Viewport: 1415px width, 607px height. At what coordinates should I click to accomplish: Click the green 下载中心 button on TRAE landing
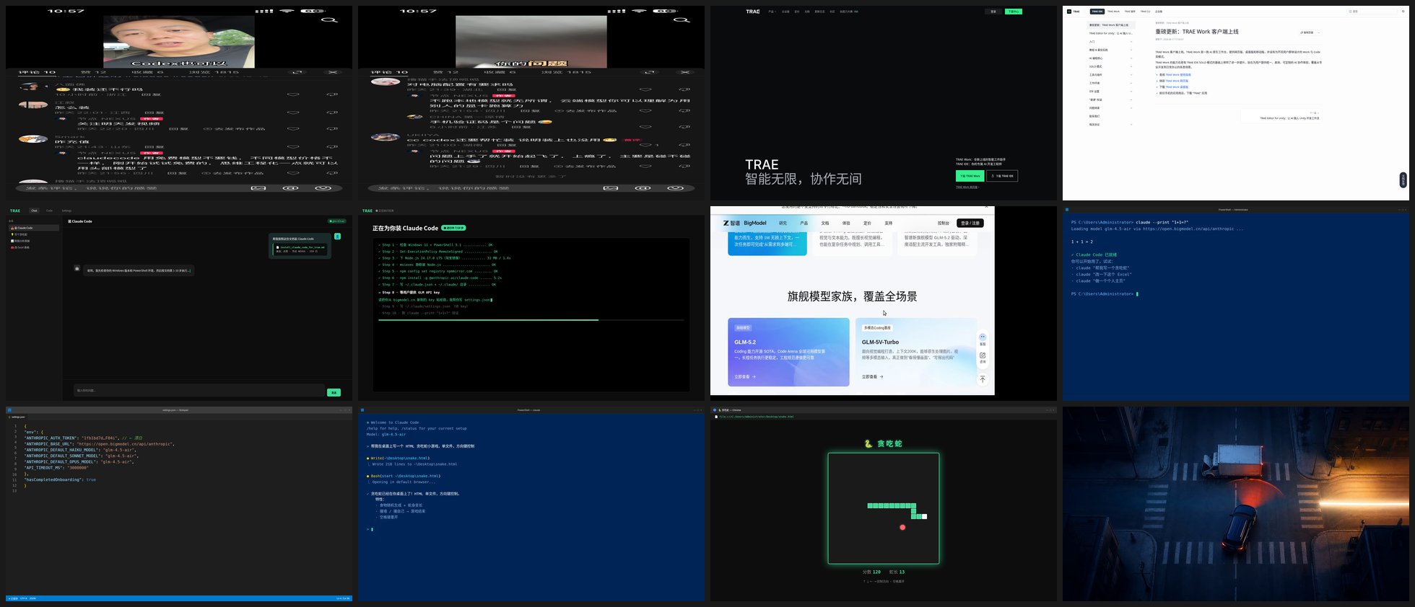pos(1013,12)
